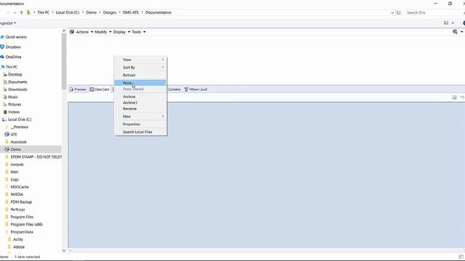Switch to the Contains tab
The width and height of the screenshot is (465, 261).
coord(174,89)
